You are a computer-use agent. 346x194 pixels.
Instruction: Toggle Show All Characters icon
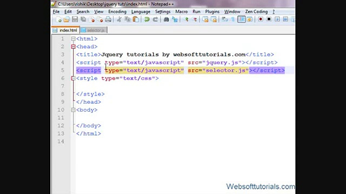[233, 19]
